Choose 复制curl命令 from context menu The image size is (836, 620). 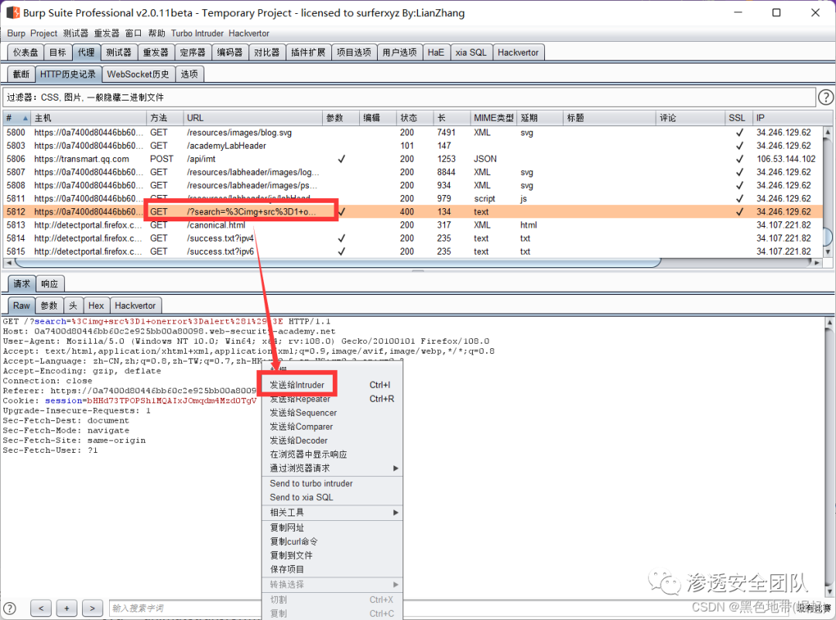(x=332, y=541)
